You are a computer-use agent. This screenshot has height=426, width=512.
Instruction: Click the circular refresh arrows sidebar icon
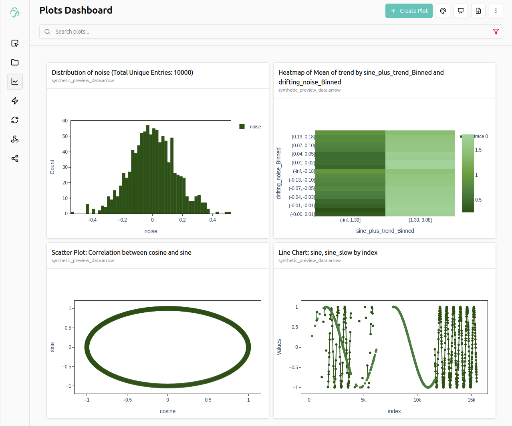tap(15, 120)
